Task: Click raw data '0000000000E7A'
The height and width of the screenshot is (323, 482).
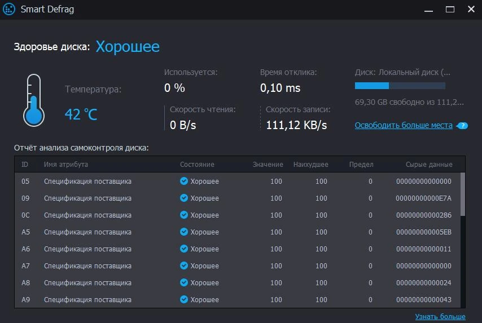Action: click(x=424, y=198)
